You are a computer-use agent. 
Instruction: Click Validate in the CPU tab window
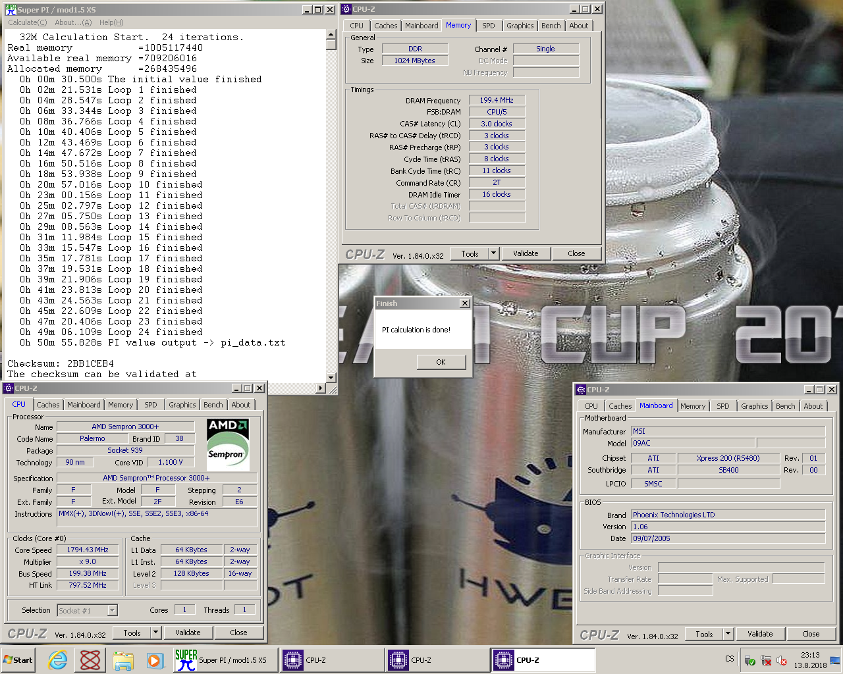pos(188,633)
